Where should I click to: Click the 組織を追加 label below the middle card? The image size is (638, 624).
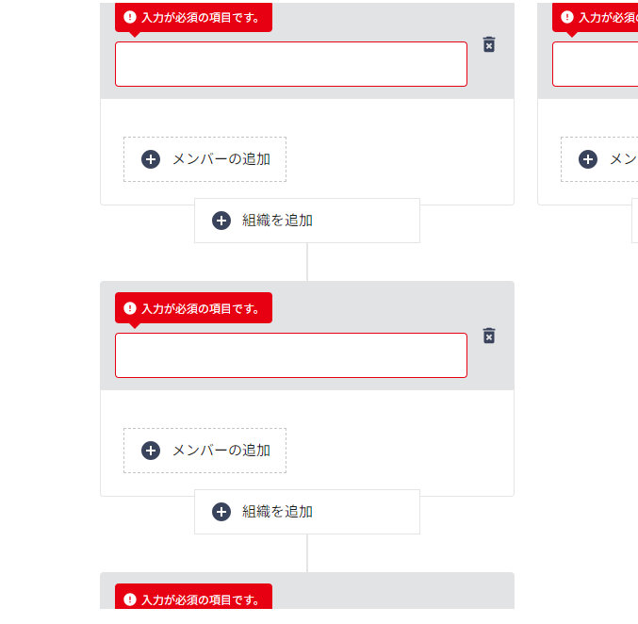(x=278, y=512)
